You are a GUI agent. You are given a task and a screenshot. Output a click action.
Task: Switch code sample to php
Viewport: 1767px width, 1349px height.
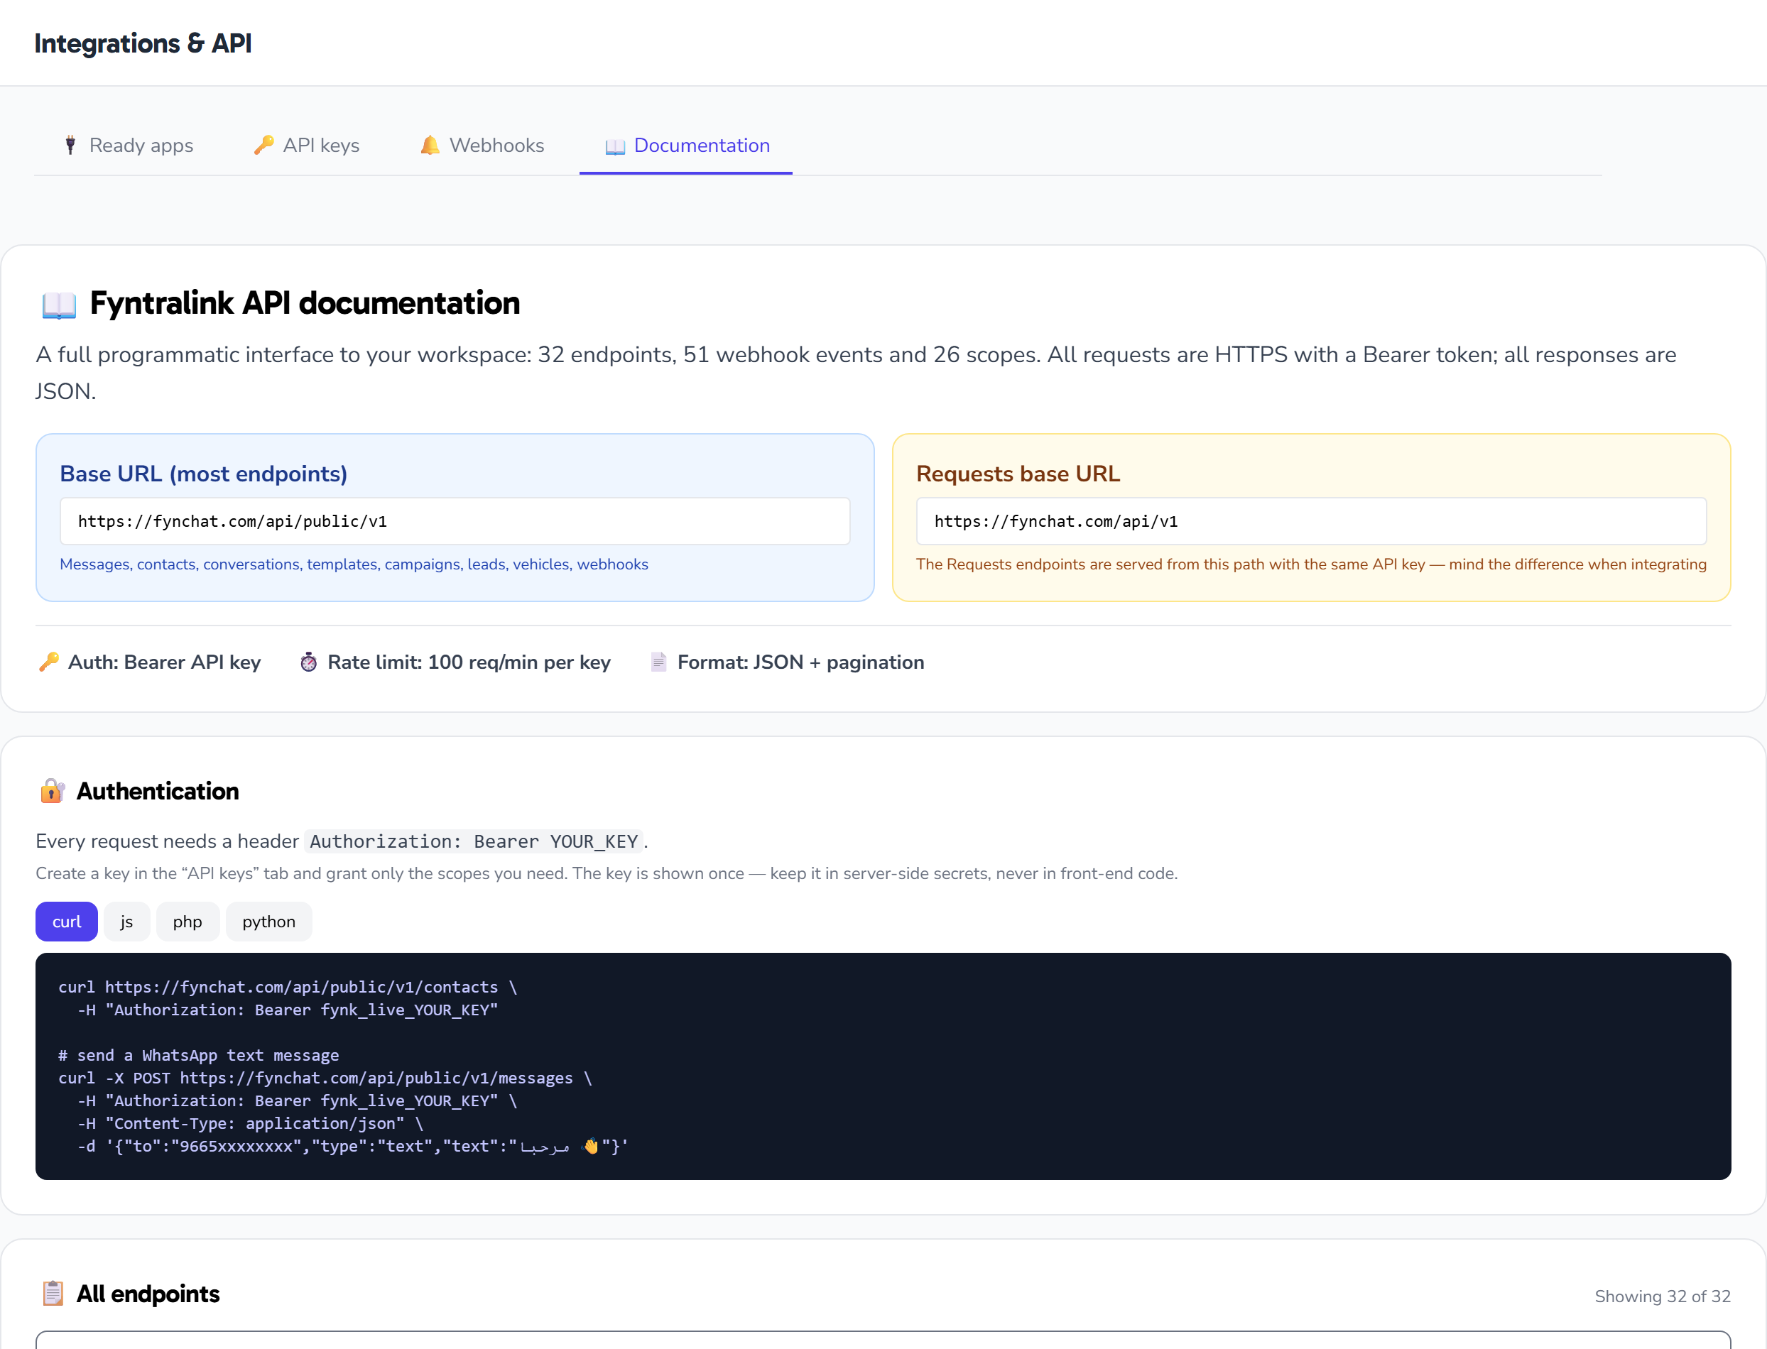click(187, 922)
